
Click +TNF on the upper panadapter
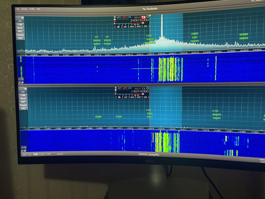20,24
